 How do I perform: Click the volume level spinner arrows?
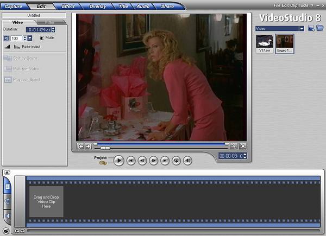click(x=25, y=38)
